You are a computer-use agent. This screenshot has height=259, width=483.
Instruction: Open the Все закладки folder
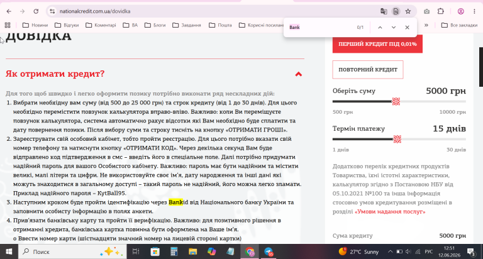(459, 25)
